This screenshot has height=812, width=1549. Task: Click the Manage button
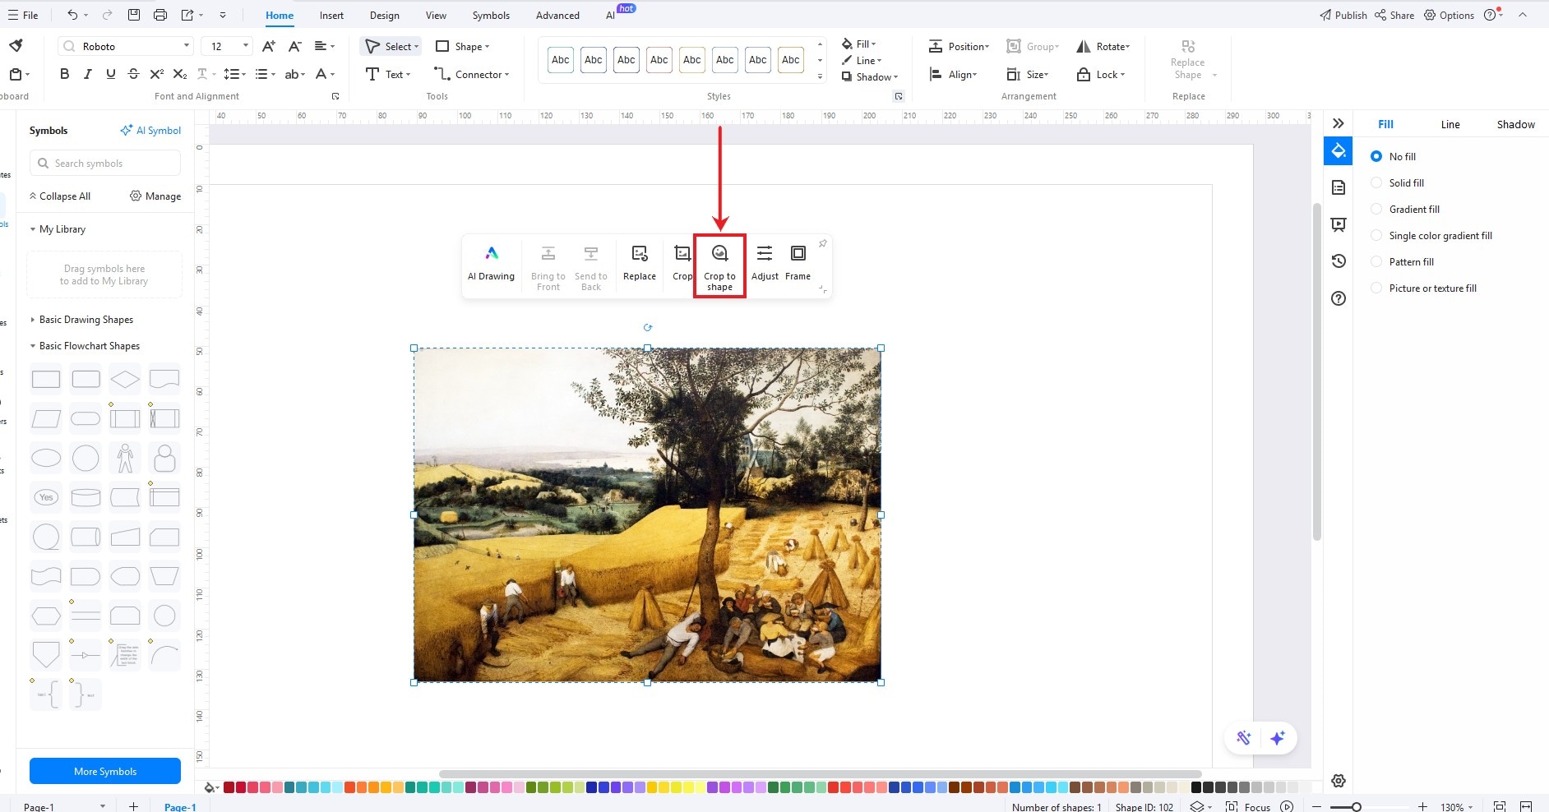coord(155,196)
